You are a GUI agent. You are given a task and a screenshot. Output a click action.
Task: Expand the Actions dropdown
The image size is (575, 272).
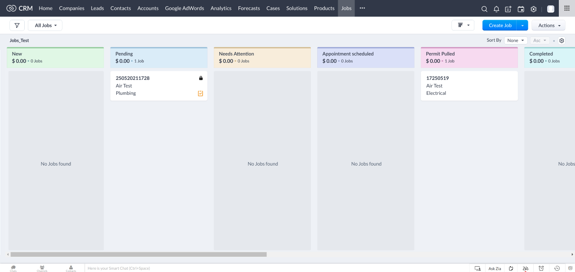point(548,26)
